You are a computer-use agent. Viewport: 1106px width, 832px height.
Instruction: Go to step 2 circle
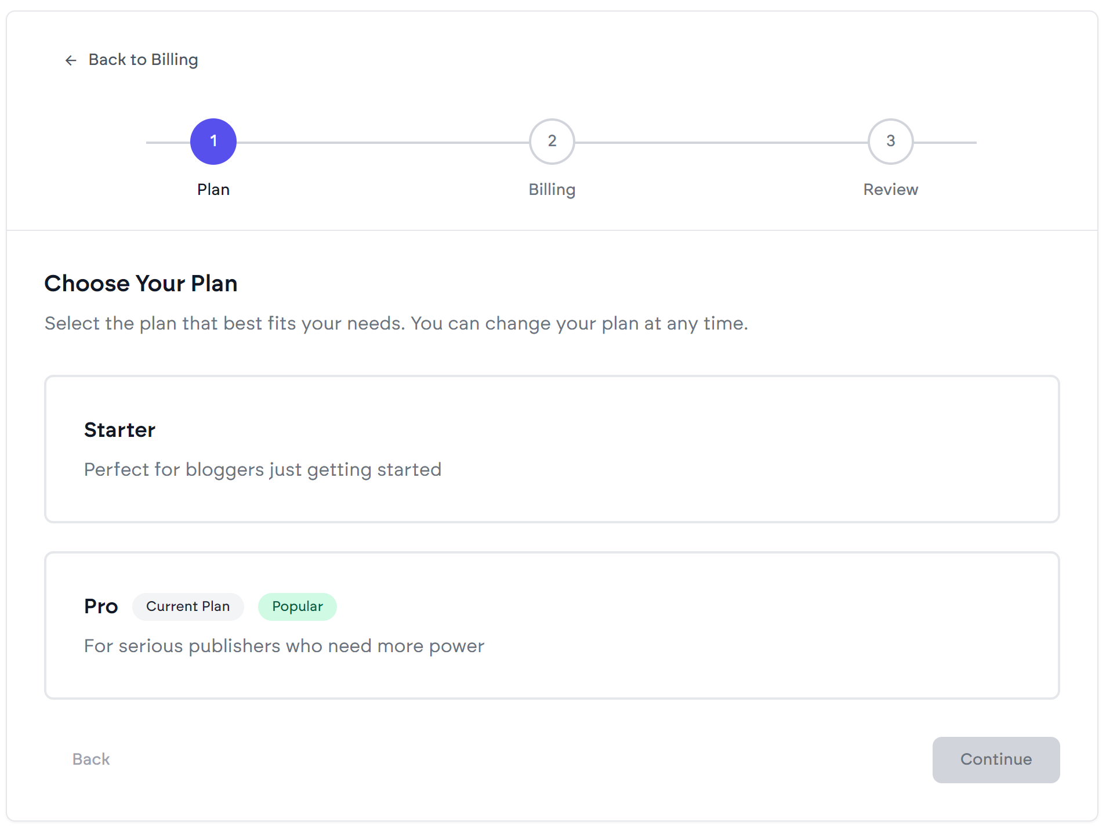[x=552, y=142]
